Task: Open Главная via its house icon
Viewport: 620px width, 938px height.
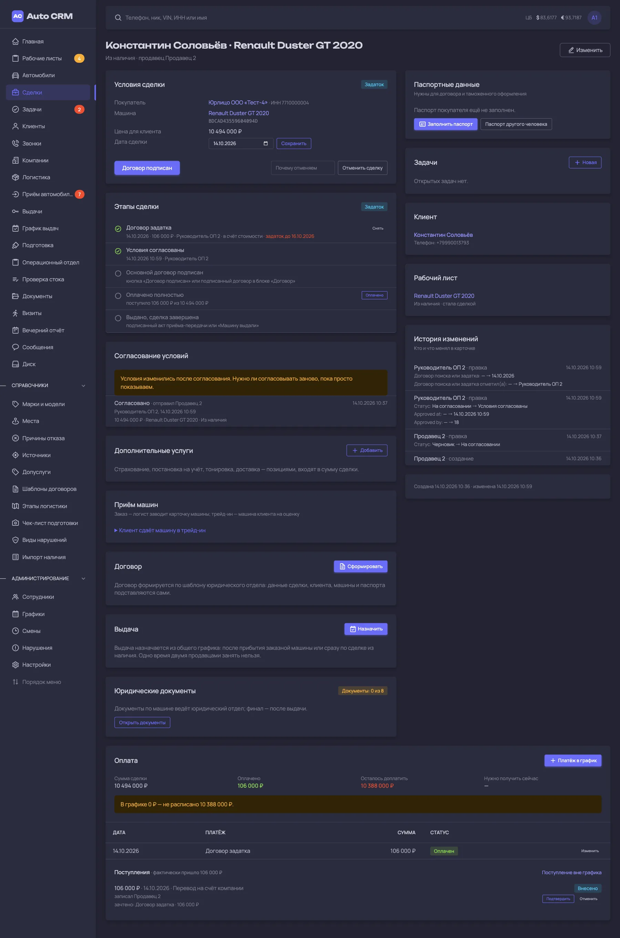Action: 15,41
